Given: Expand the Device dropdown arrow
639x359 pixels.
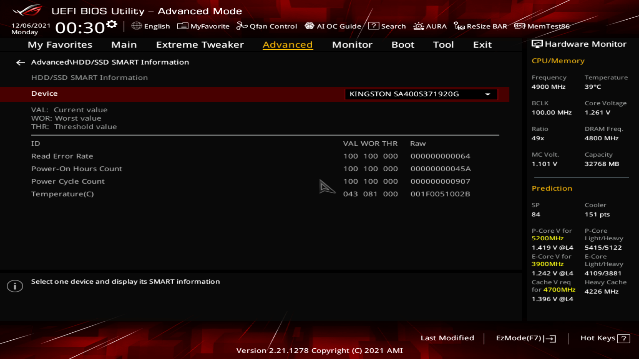Looking at the screenshot, I should [x=488, y=94].
